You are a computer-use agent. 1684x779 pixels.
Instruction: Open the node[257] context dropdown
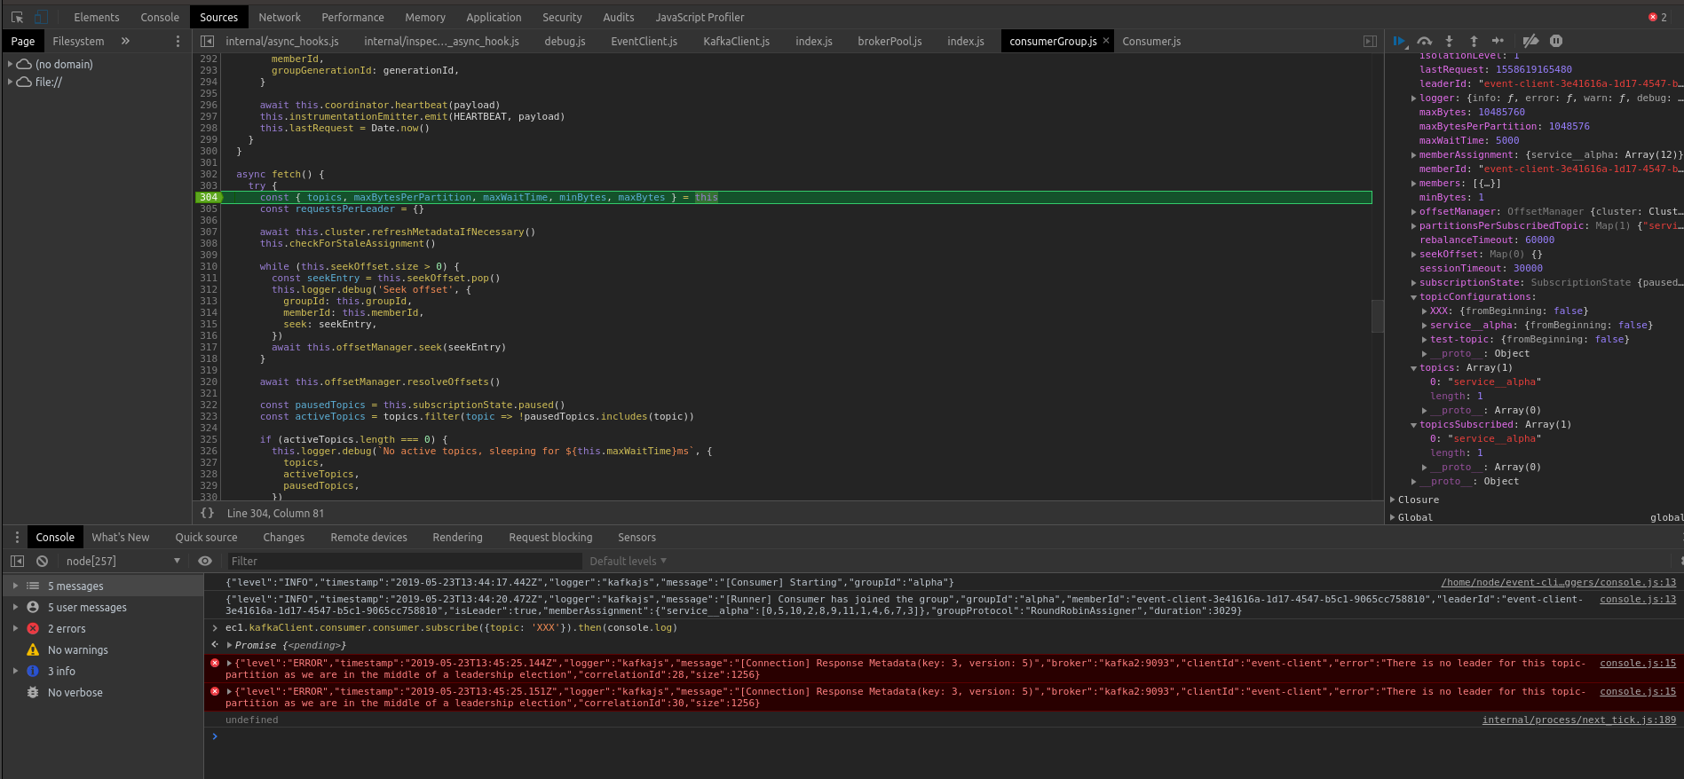(123, 561)
